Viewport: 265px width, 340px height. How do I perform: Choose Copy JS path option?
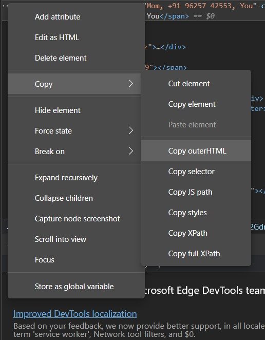pos(196,192)
